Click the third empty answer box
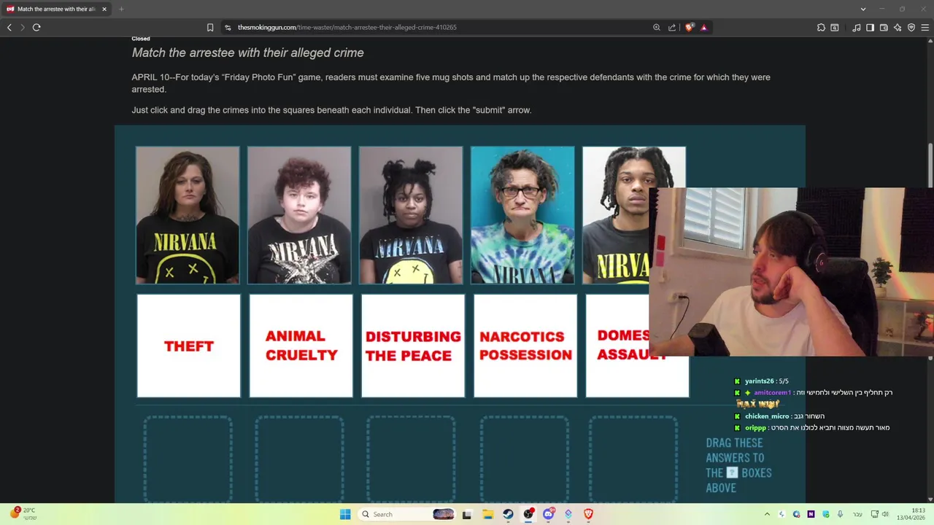This screenshot has width=934, height=525. point(411,459)
